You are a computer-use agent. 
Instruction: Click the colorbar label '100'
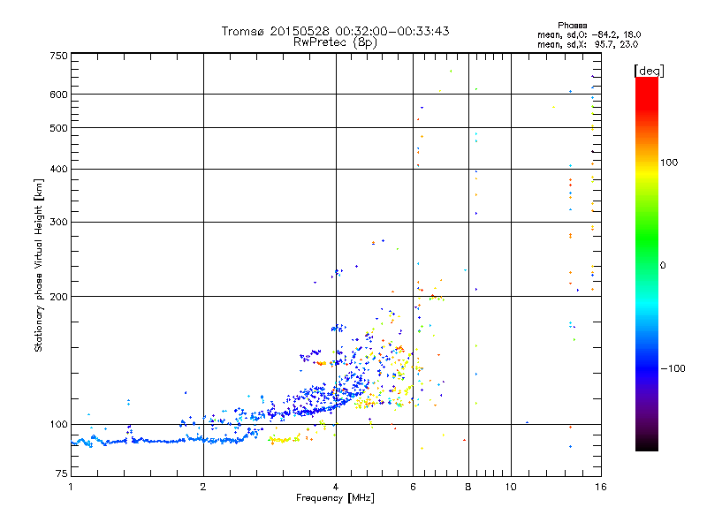coord(669,163)
